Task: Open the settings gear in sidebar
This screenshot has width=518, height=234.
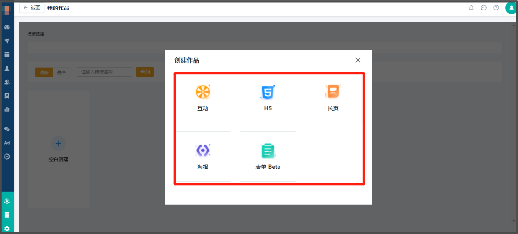Action: tap(7, 229)
